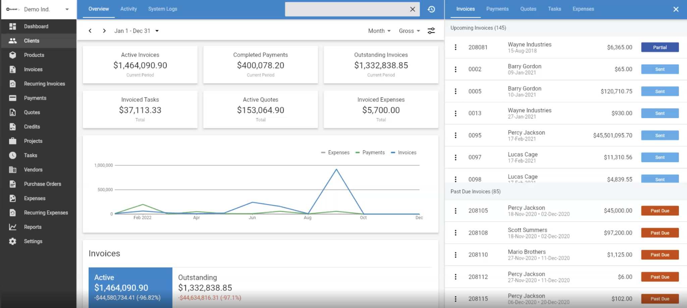Hide the Expenses line via its legend entry
687x308 pixels.
(x=335, y=152)
